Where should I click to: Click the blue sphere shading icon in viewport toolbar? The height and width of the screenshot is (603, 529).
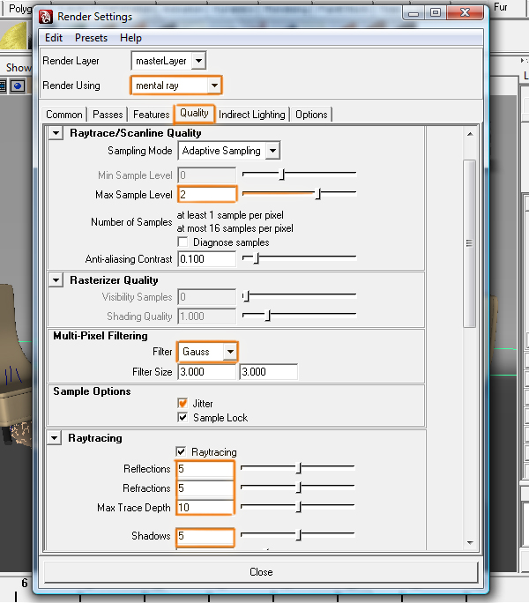point(18,86)
